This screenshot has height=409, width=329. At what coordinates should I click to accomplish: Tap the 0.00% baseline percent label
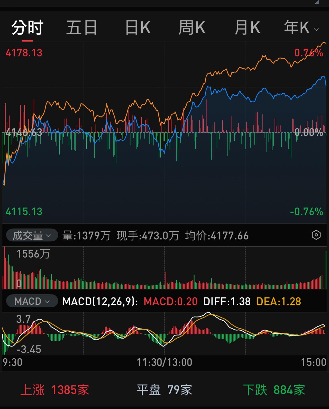[x=309, y=132]
